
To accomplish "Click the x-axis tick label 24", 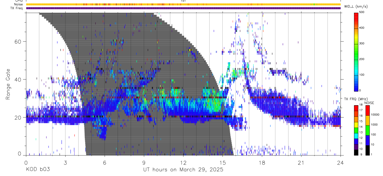I will [341, 163].
